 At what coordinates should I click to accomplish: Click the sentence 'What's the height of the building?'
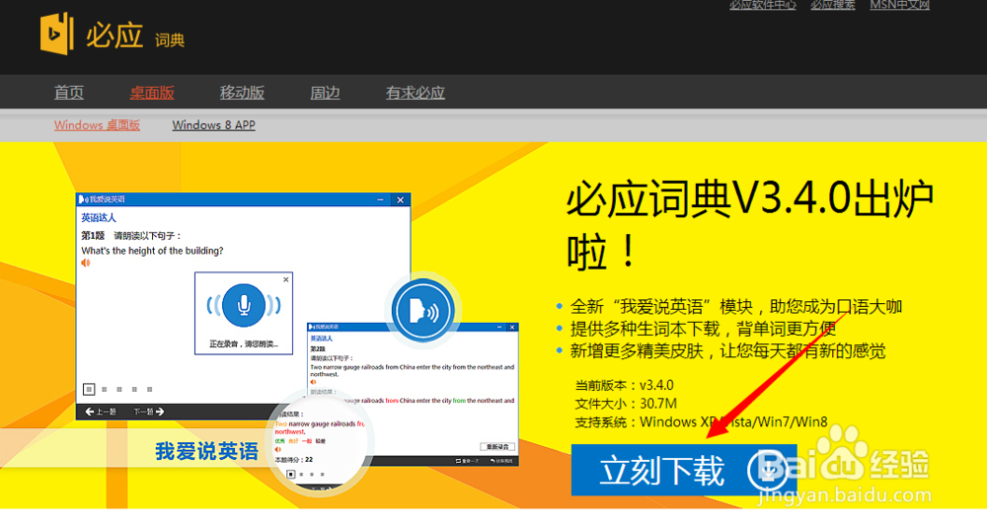(x=152, y=251)
